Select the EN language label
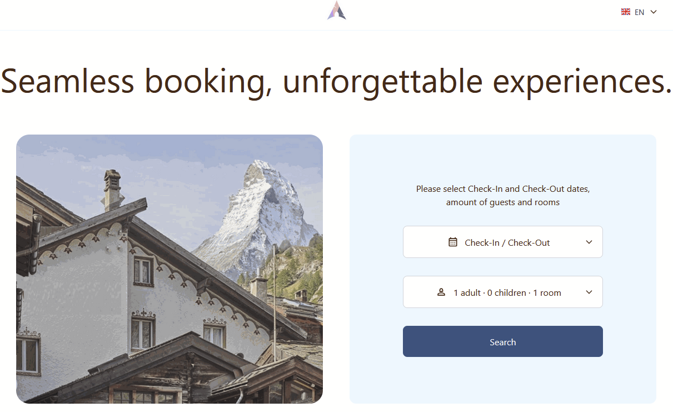673x412 pixels. pos(639,12)
